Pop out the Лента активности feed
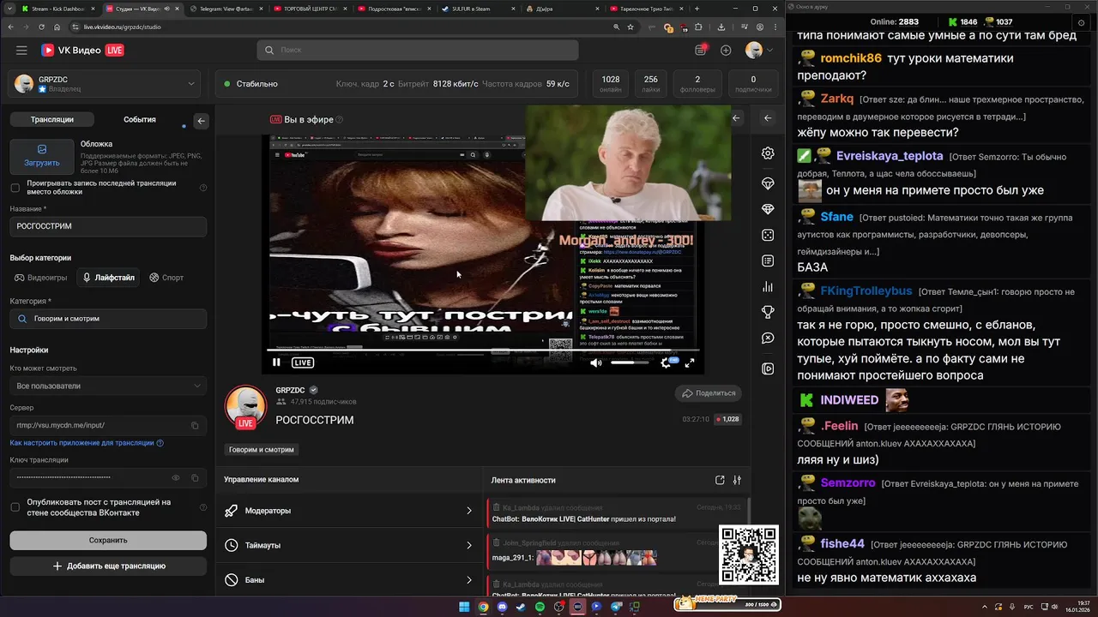 [x=720, y=480]
